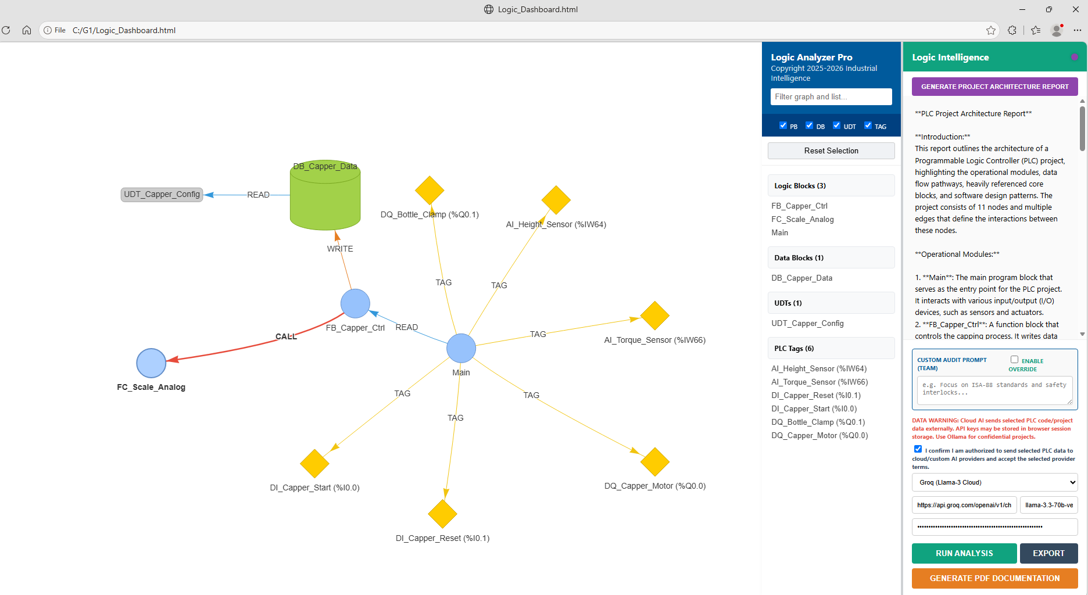Image resolution: width=1088 pixels, height=595 pixels.
Task: Toggle the PB filter checkbox
Action: pos(783,126)
